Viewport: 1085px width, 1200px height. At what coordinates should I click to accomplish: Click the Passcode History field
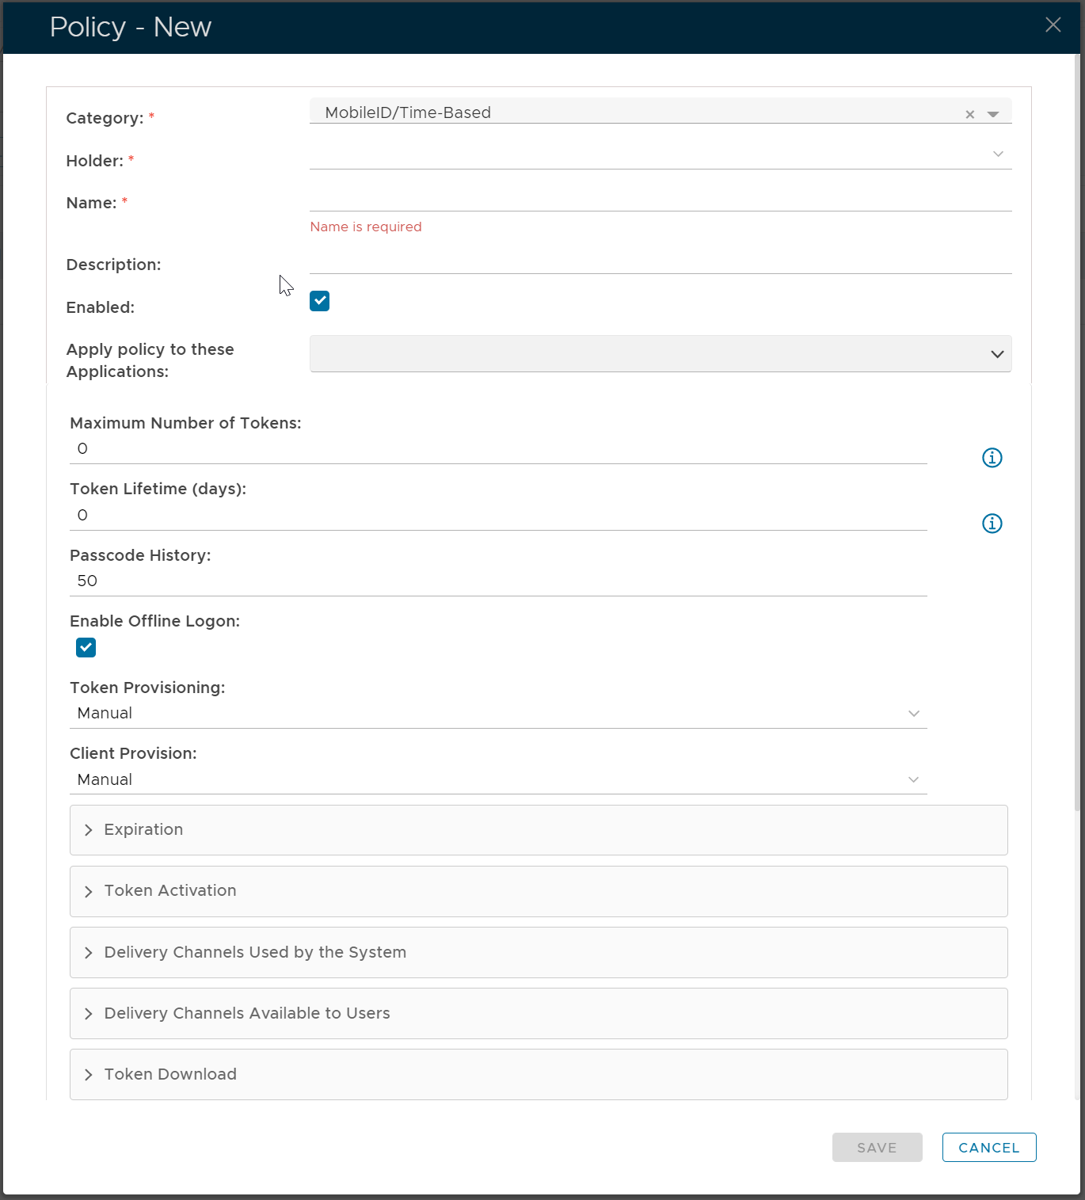tap(498, 581)
